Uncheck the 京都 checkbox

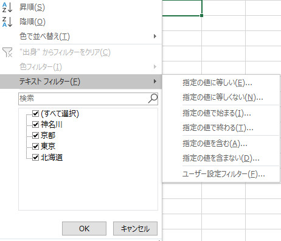(36, 135)
